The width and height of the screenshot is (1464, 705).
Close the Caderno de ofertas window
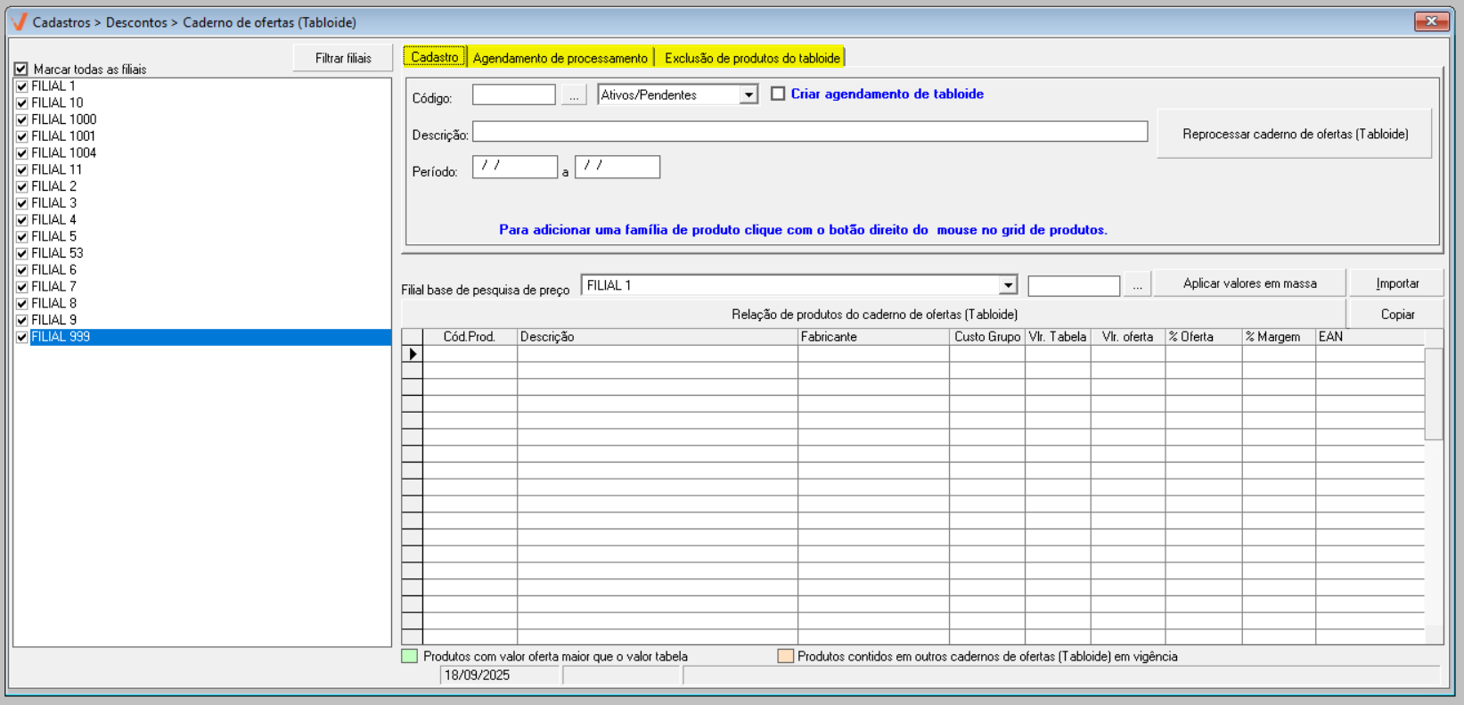[1431, 21]
